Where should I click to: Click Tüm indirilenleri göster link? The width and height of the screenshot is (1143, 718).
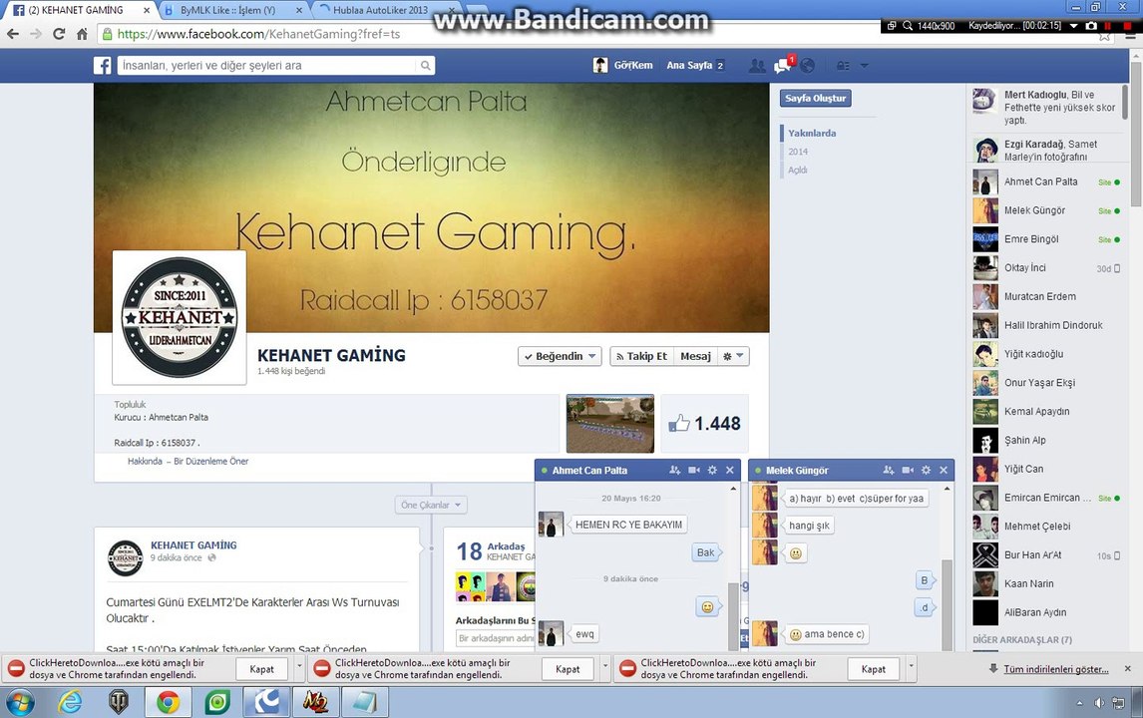pos(1055,669)
